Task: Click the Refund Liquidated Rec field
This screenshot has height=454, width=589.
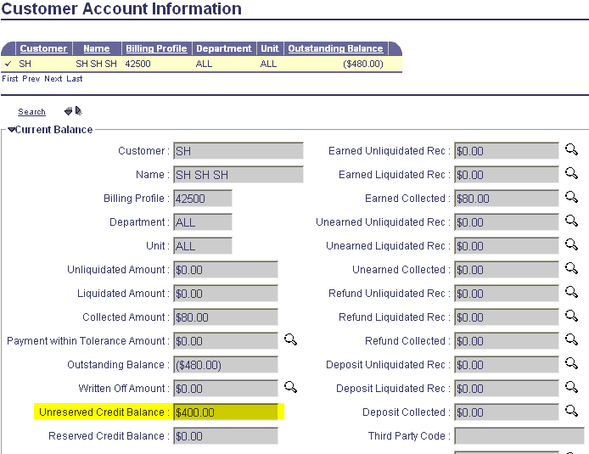Action: (x=507, y=317)
